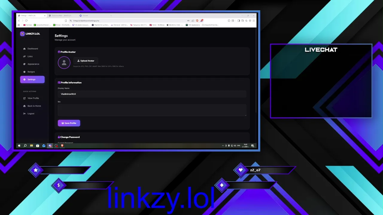Viewport: 383px width, 215px height.
Task: Show hidden system tray icons chevron
Action: [x=223, y=146]
